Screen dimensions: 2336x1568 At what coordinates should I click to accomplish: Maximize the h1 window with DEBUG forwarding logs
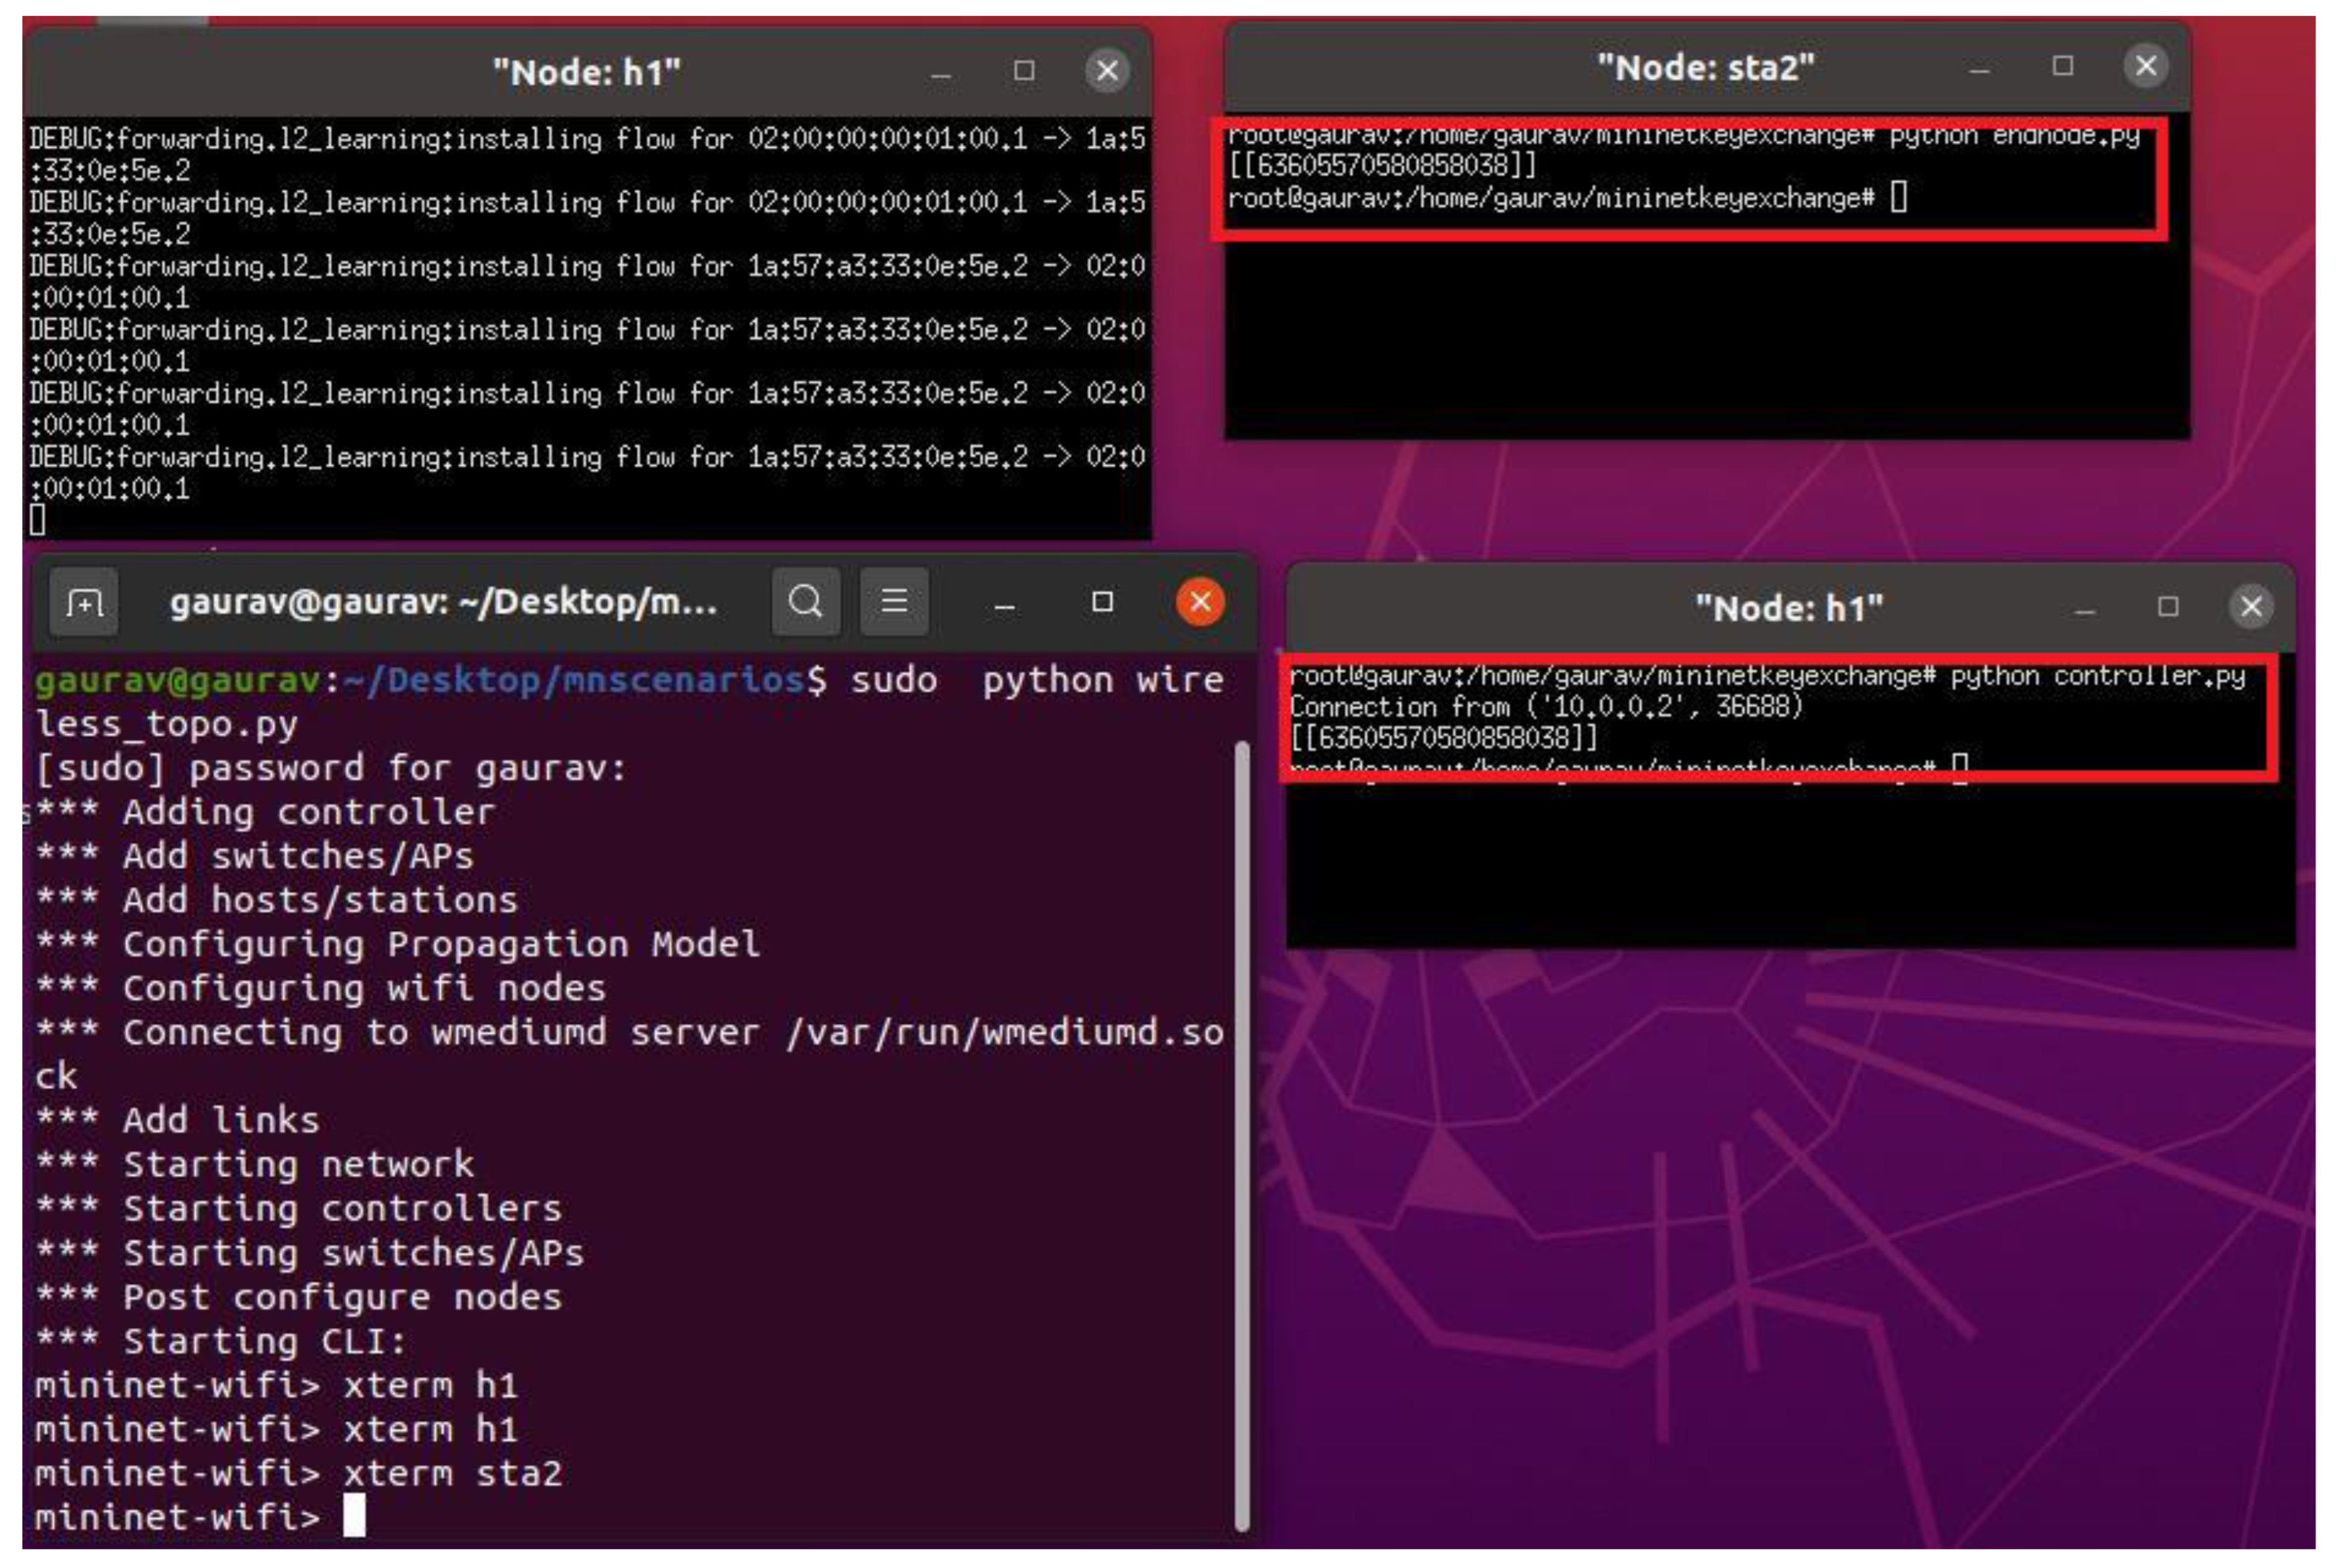pyautogui.click(x=1024, y=71)
